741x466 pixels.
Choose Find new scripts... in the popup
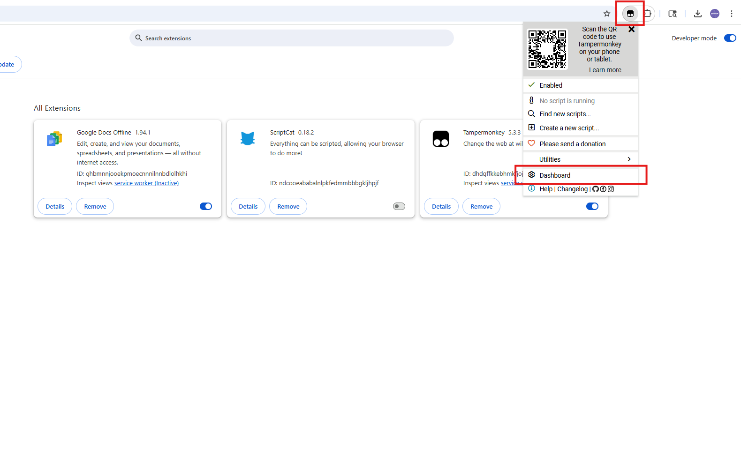pyautogui.click(x=581, y=114)
